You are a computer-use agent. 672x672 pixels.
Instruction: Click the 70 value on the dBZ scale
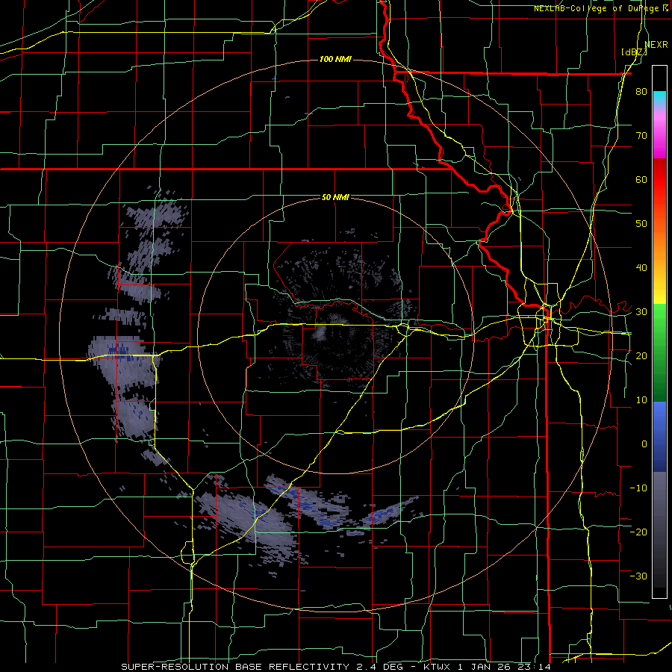pyautogui.click(x=641, y=136)
